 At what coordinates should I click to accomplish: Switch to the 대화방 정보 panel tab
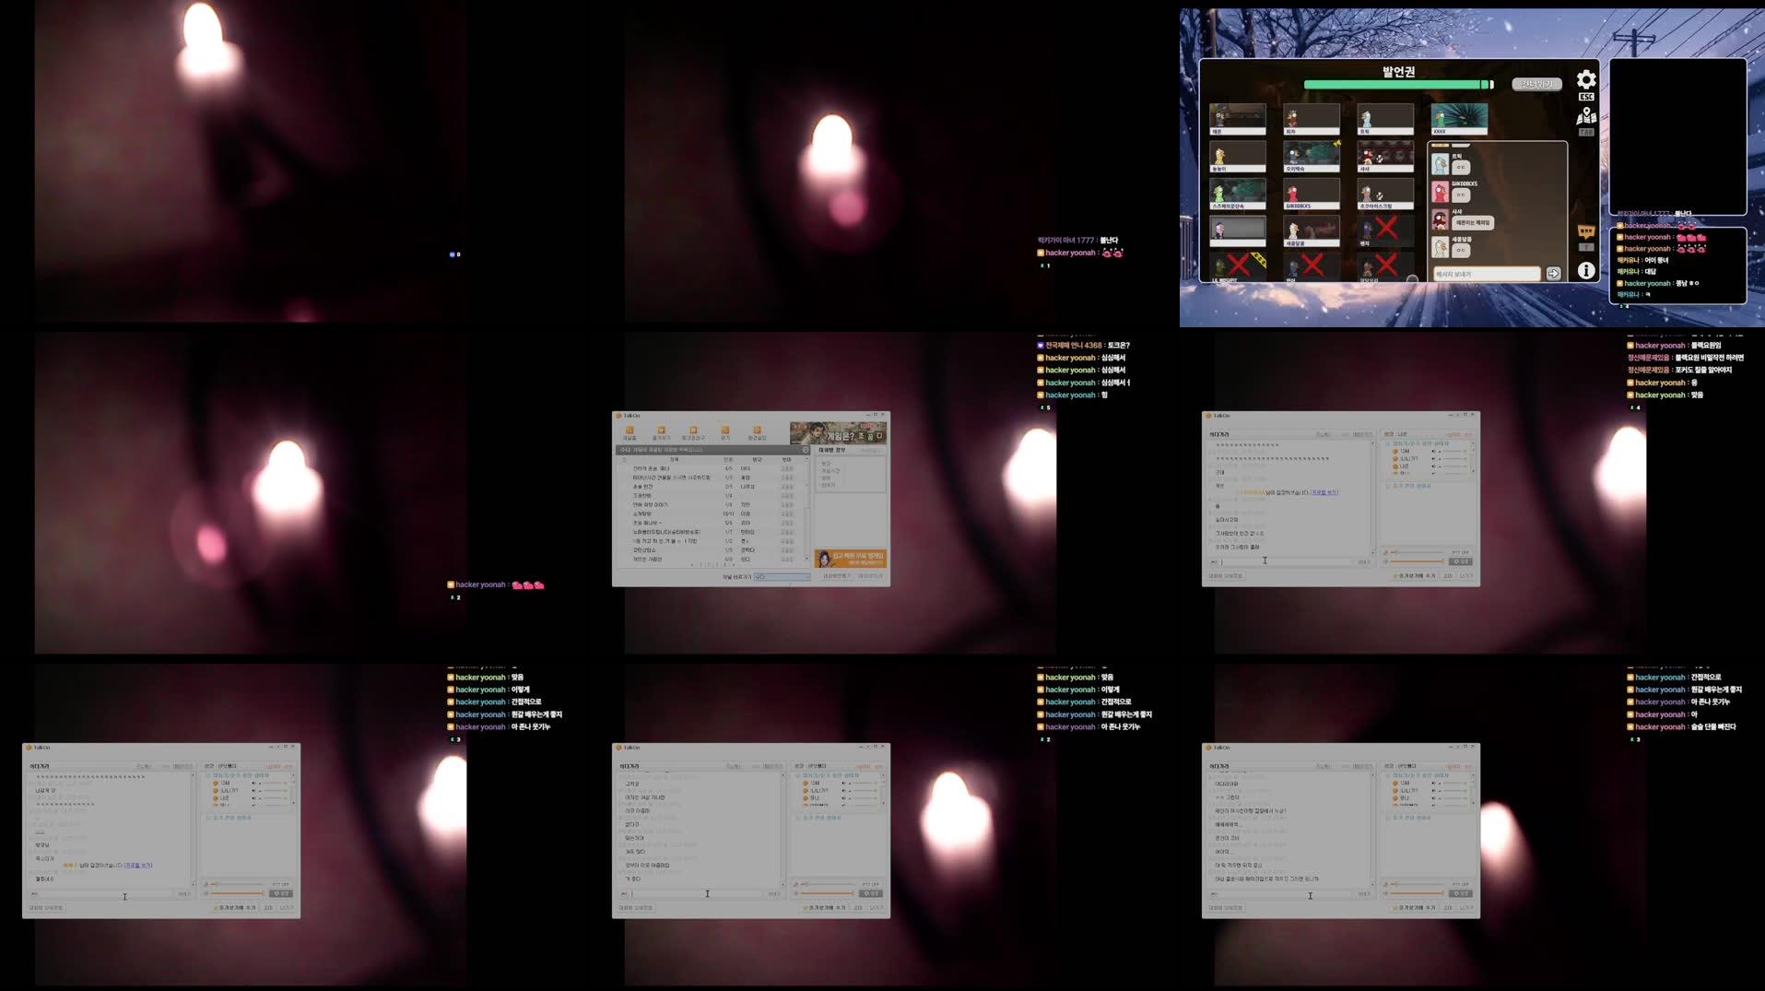(x=832, y=450)
